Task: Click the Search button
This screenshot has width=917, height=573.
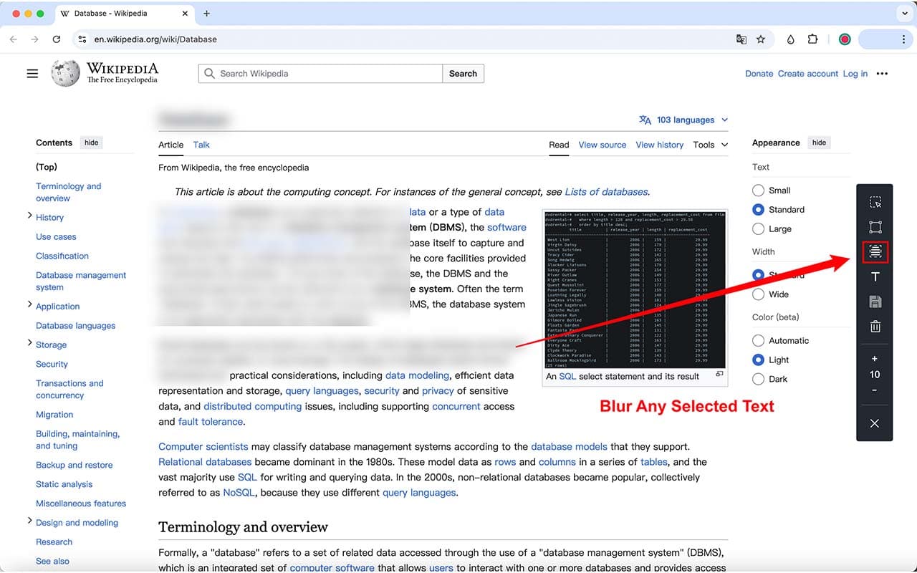Action: [x=463, y=74]
